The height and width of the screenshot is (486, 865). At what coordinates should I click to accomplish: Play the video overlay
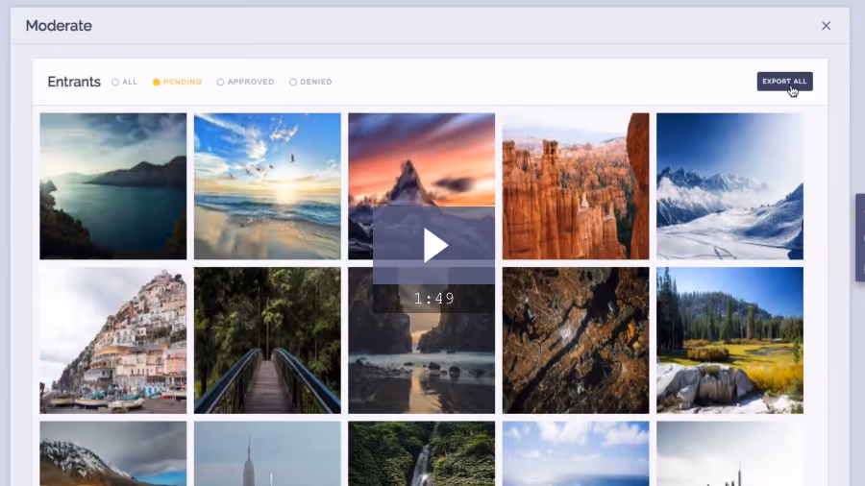pos(434,245)
